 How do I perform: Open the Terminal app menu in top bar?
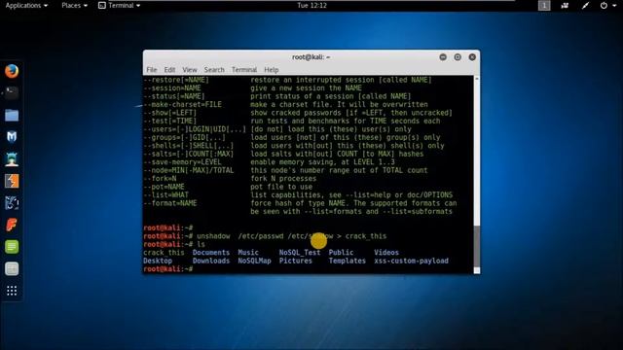pos(119,6)
